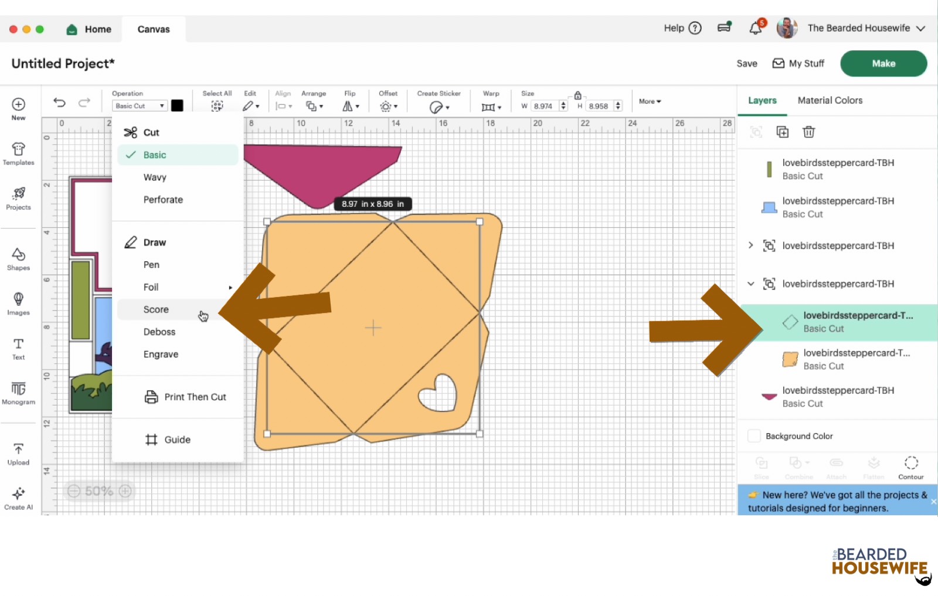Toggle the size aspect ratio lock
Image resolution: width=938 pixels, height=596 pixels.
577,96
